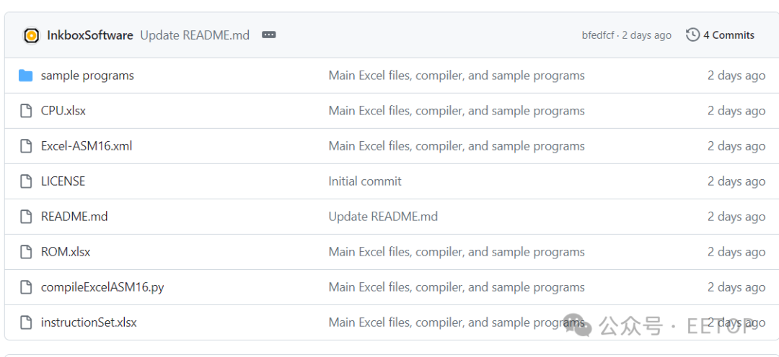Open the sample programs folder
This screenshot has width=779, height=357.
coord(87,76)
